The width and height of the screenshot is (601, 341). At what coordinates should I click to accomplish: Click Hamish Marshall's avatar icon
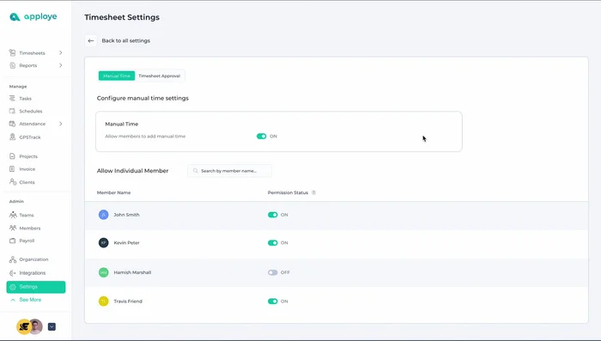(x=104, y=272)
